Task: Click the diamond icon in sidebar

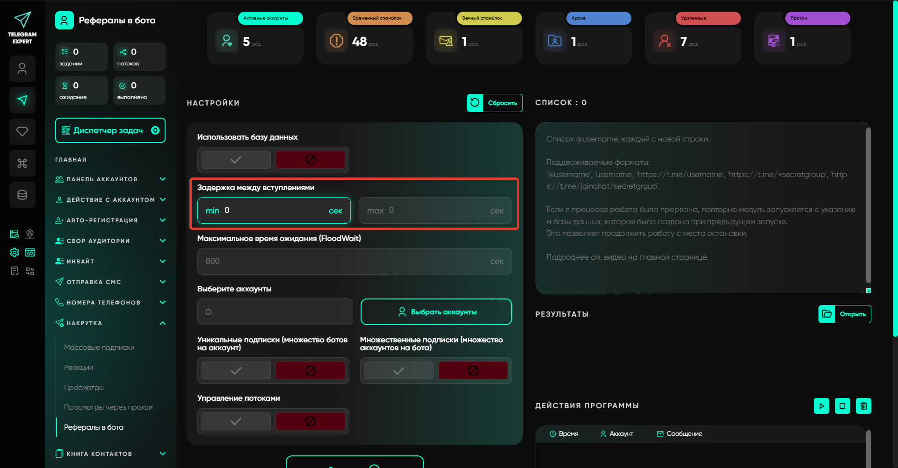Action: (22, 132)
